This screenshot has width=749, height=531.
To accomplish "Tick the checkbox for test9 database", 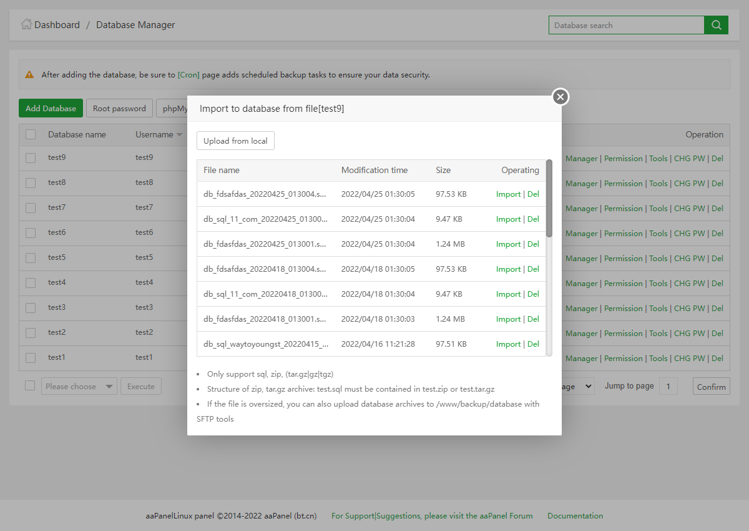I will coord(31,158).
